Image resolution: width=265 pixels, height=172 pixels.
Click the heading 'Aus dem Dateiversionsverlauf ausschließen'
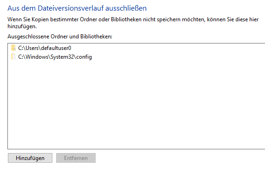coord(77,8)
